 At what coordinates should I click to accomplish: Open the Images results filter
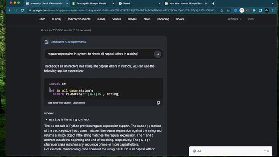click(132, 19)
